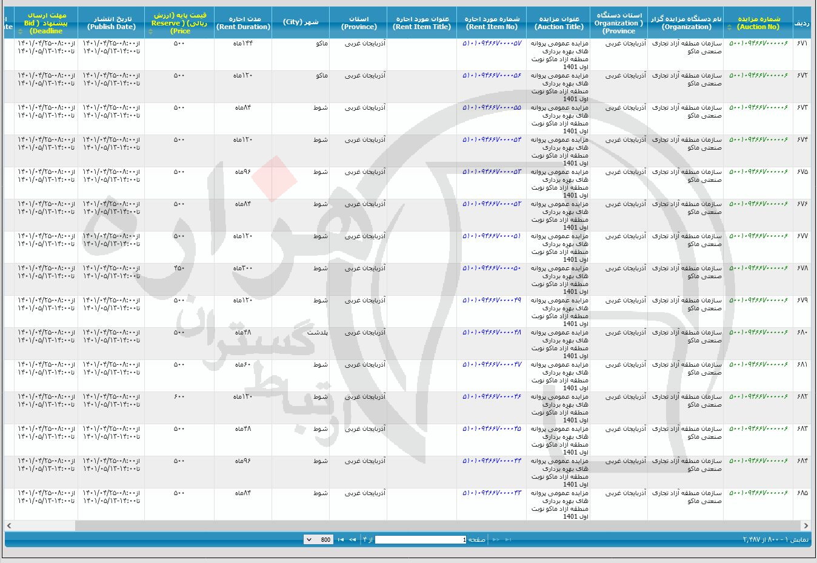
Task: Open rent item number link in row ۶۷۱
Action: click(492, 44)
